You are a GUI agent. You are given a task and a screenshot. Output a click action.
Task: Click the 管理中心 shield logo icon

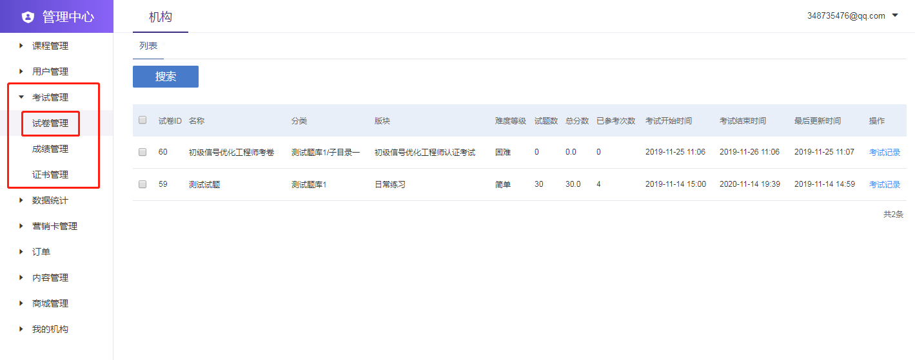[x=28, y=17]
